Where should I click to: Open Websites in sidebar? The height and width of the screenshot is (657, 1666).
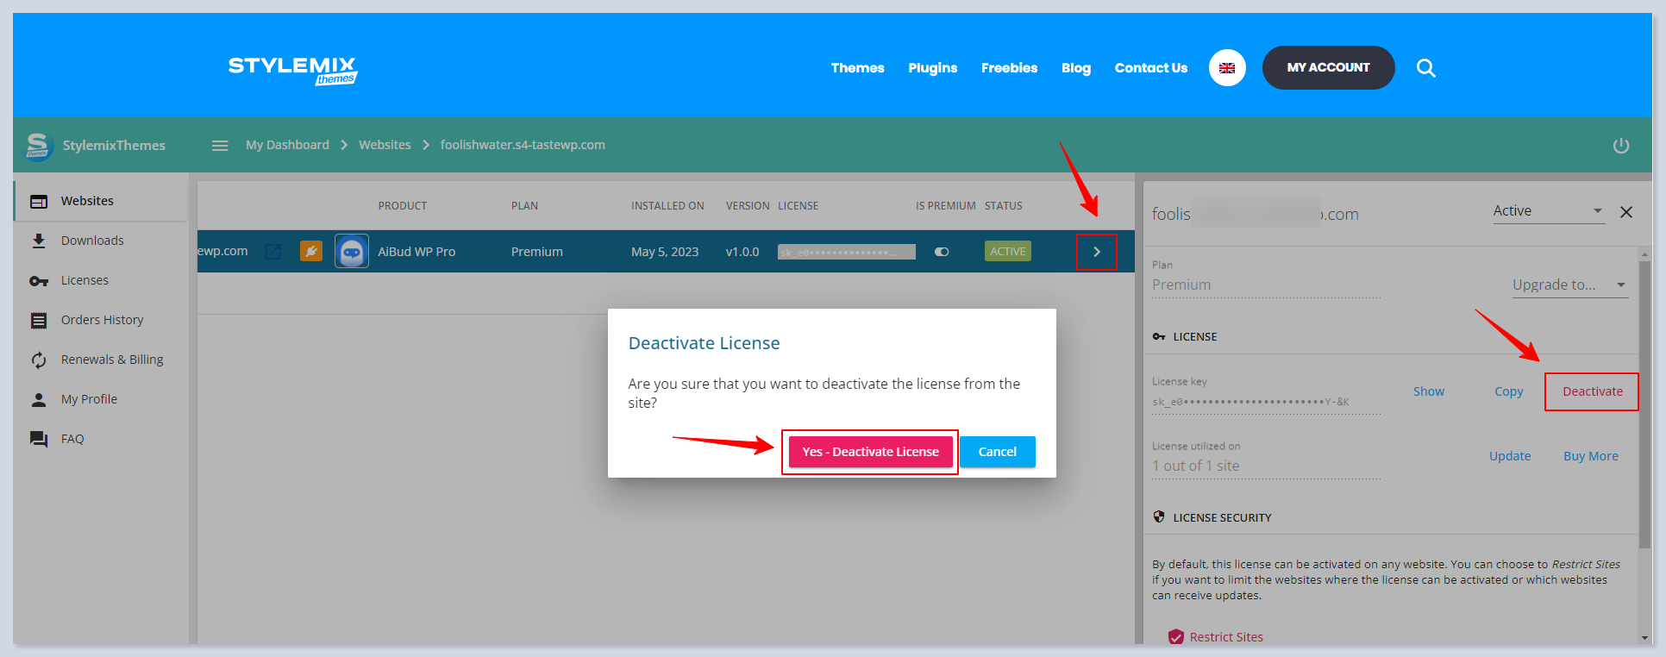(x=100, y=201)
